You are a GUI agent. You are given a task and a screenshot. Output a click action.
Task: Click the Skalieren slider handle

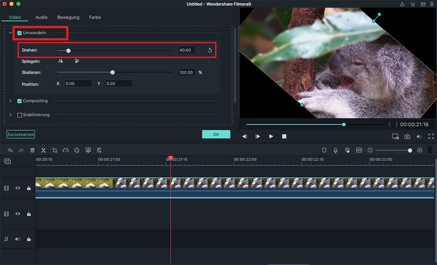(112, 72)
